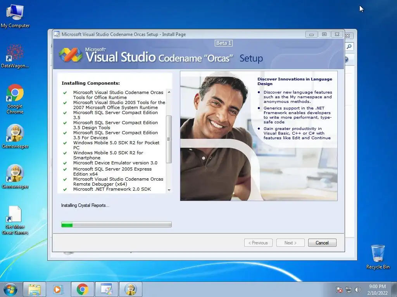Image resolution: width=397 pixels, height=297 pixels.
Task: Click the Beta 1 badge
Action: pos(224,43)
